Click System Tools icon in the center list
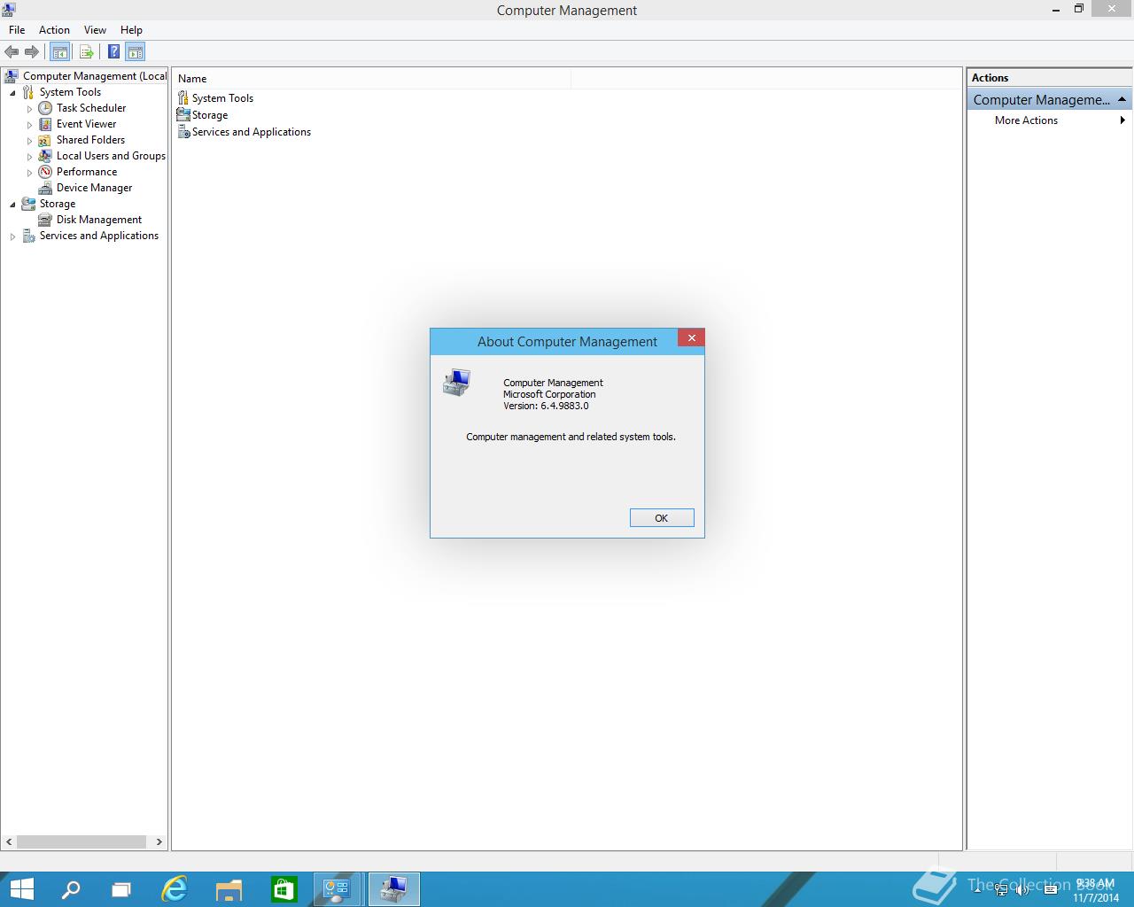Viewport: 1134px width, 907px height. [x=183, y=97]
